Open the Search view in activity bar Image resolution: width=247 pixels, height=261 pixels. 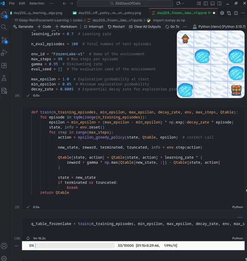[x=4, y=27]
